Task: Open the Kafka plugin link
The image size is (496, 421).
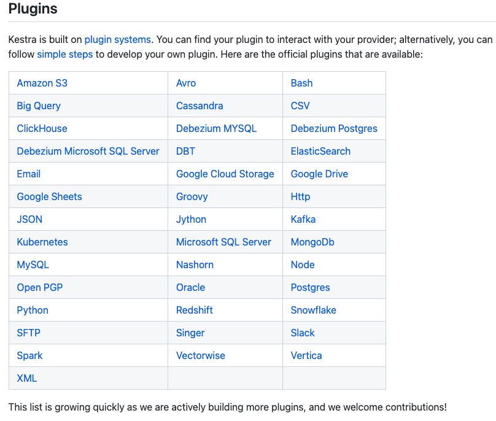Action: point(303,220)
